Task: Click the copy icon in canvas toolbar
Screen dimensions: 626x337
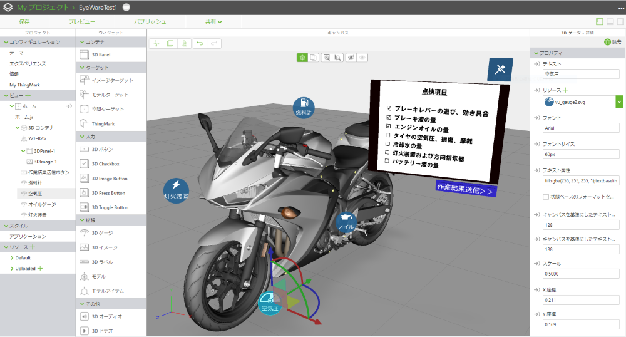Action: pyautogui.click(x=170, y=43)
